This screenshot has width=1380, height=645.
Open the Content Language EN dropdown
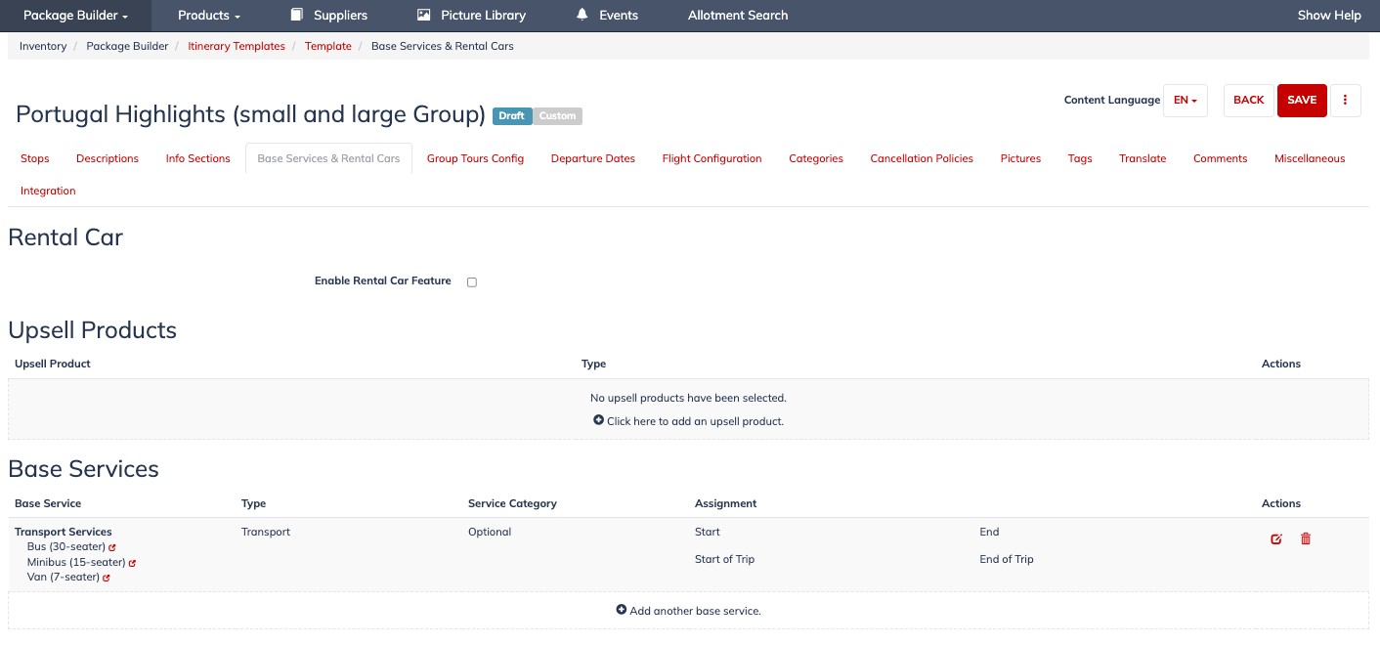(x=1186, y=100)
